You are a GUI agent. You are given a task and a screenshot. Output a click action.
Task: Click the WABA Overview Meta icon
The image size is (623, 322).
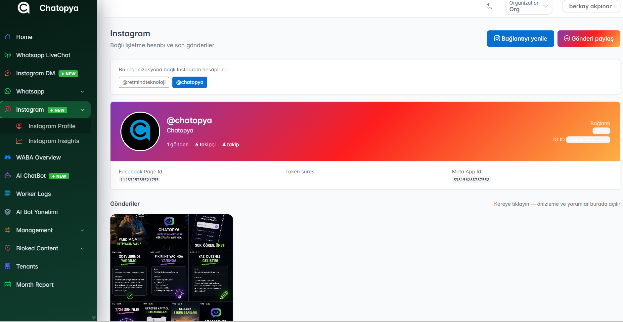click(x=8, y=157)
